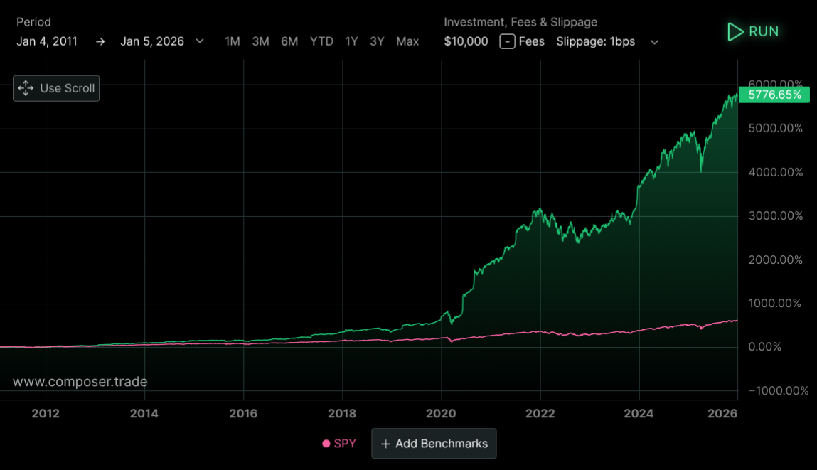
Task: Click the arrow between the period dates
Action: (100, 41)
